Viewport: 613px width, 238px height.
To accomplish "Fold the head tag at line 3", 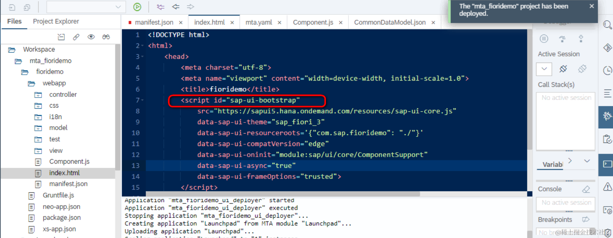I will (142, 56).
